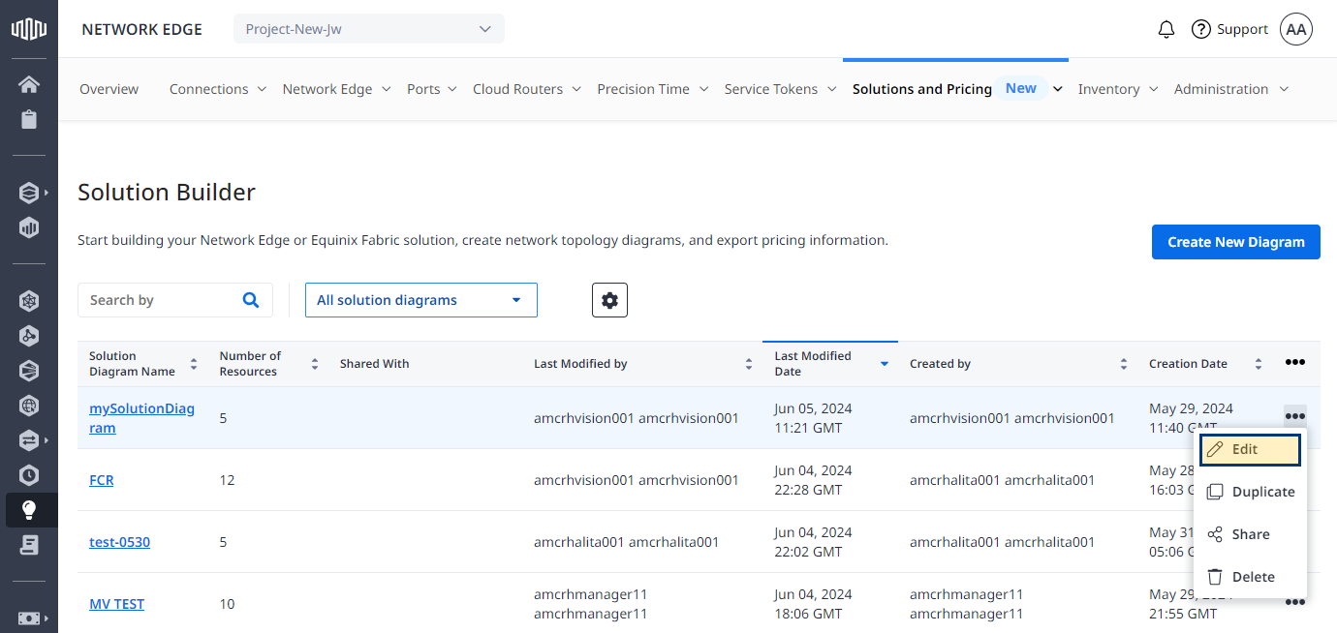Click the Equinix logo in the sidebar
Viewport: 1337px width, 633px height.
[x=29, y=29]
